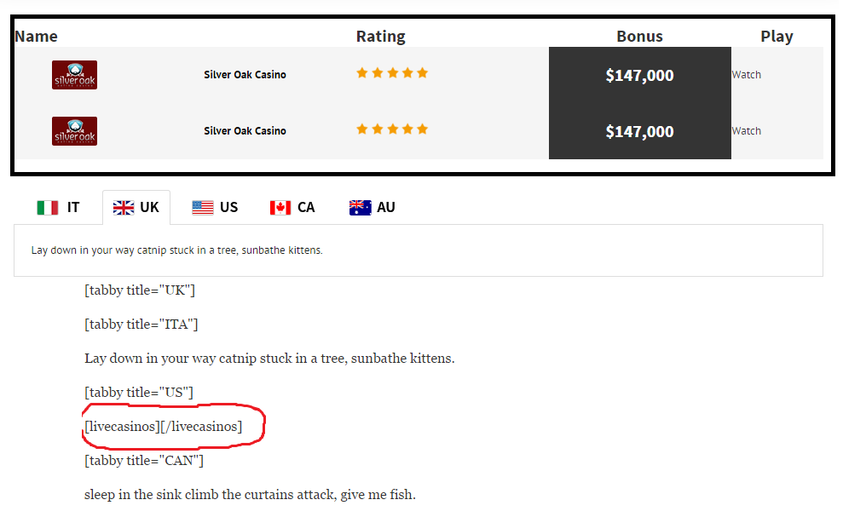843x517 pixels.
Task: Click the first $147,000 bonus cell
Action: coord(640,75)
